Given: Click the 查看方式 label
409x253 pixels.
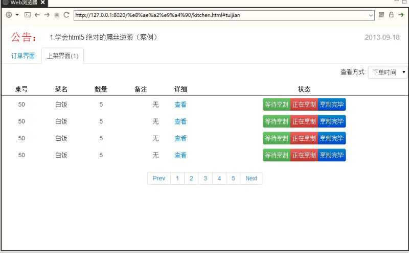Looking at the screenshot, I should (x=353, y=72).
